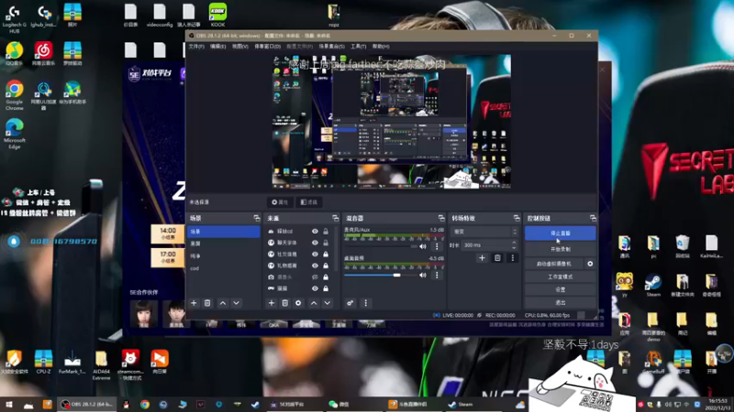Open OBS 设置 settings button

561,289
